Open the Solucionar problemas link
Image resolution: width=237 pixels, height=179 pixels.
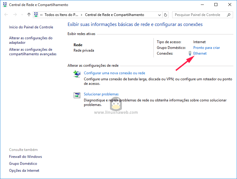101,94
